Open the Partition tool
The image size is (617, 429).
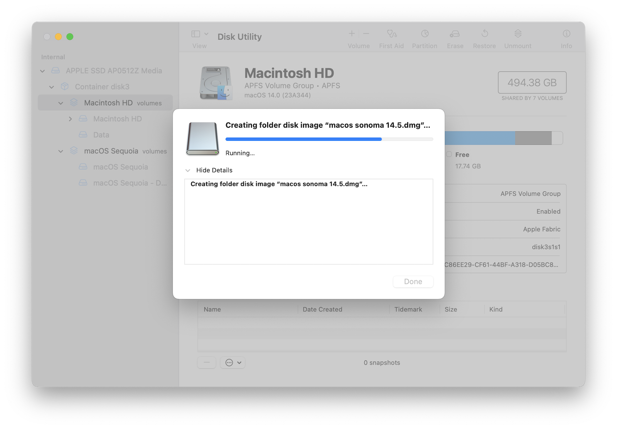[425, 34]
